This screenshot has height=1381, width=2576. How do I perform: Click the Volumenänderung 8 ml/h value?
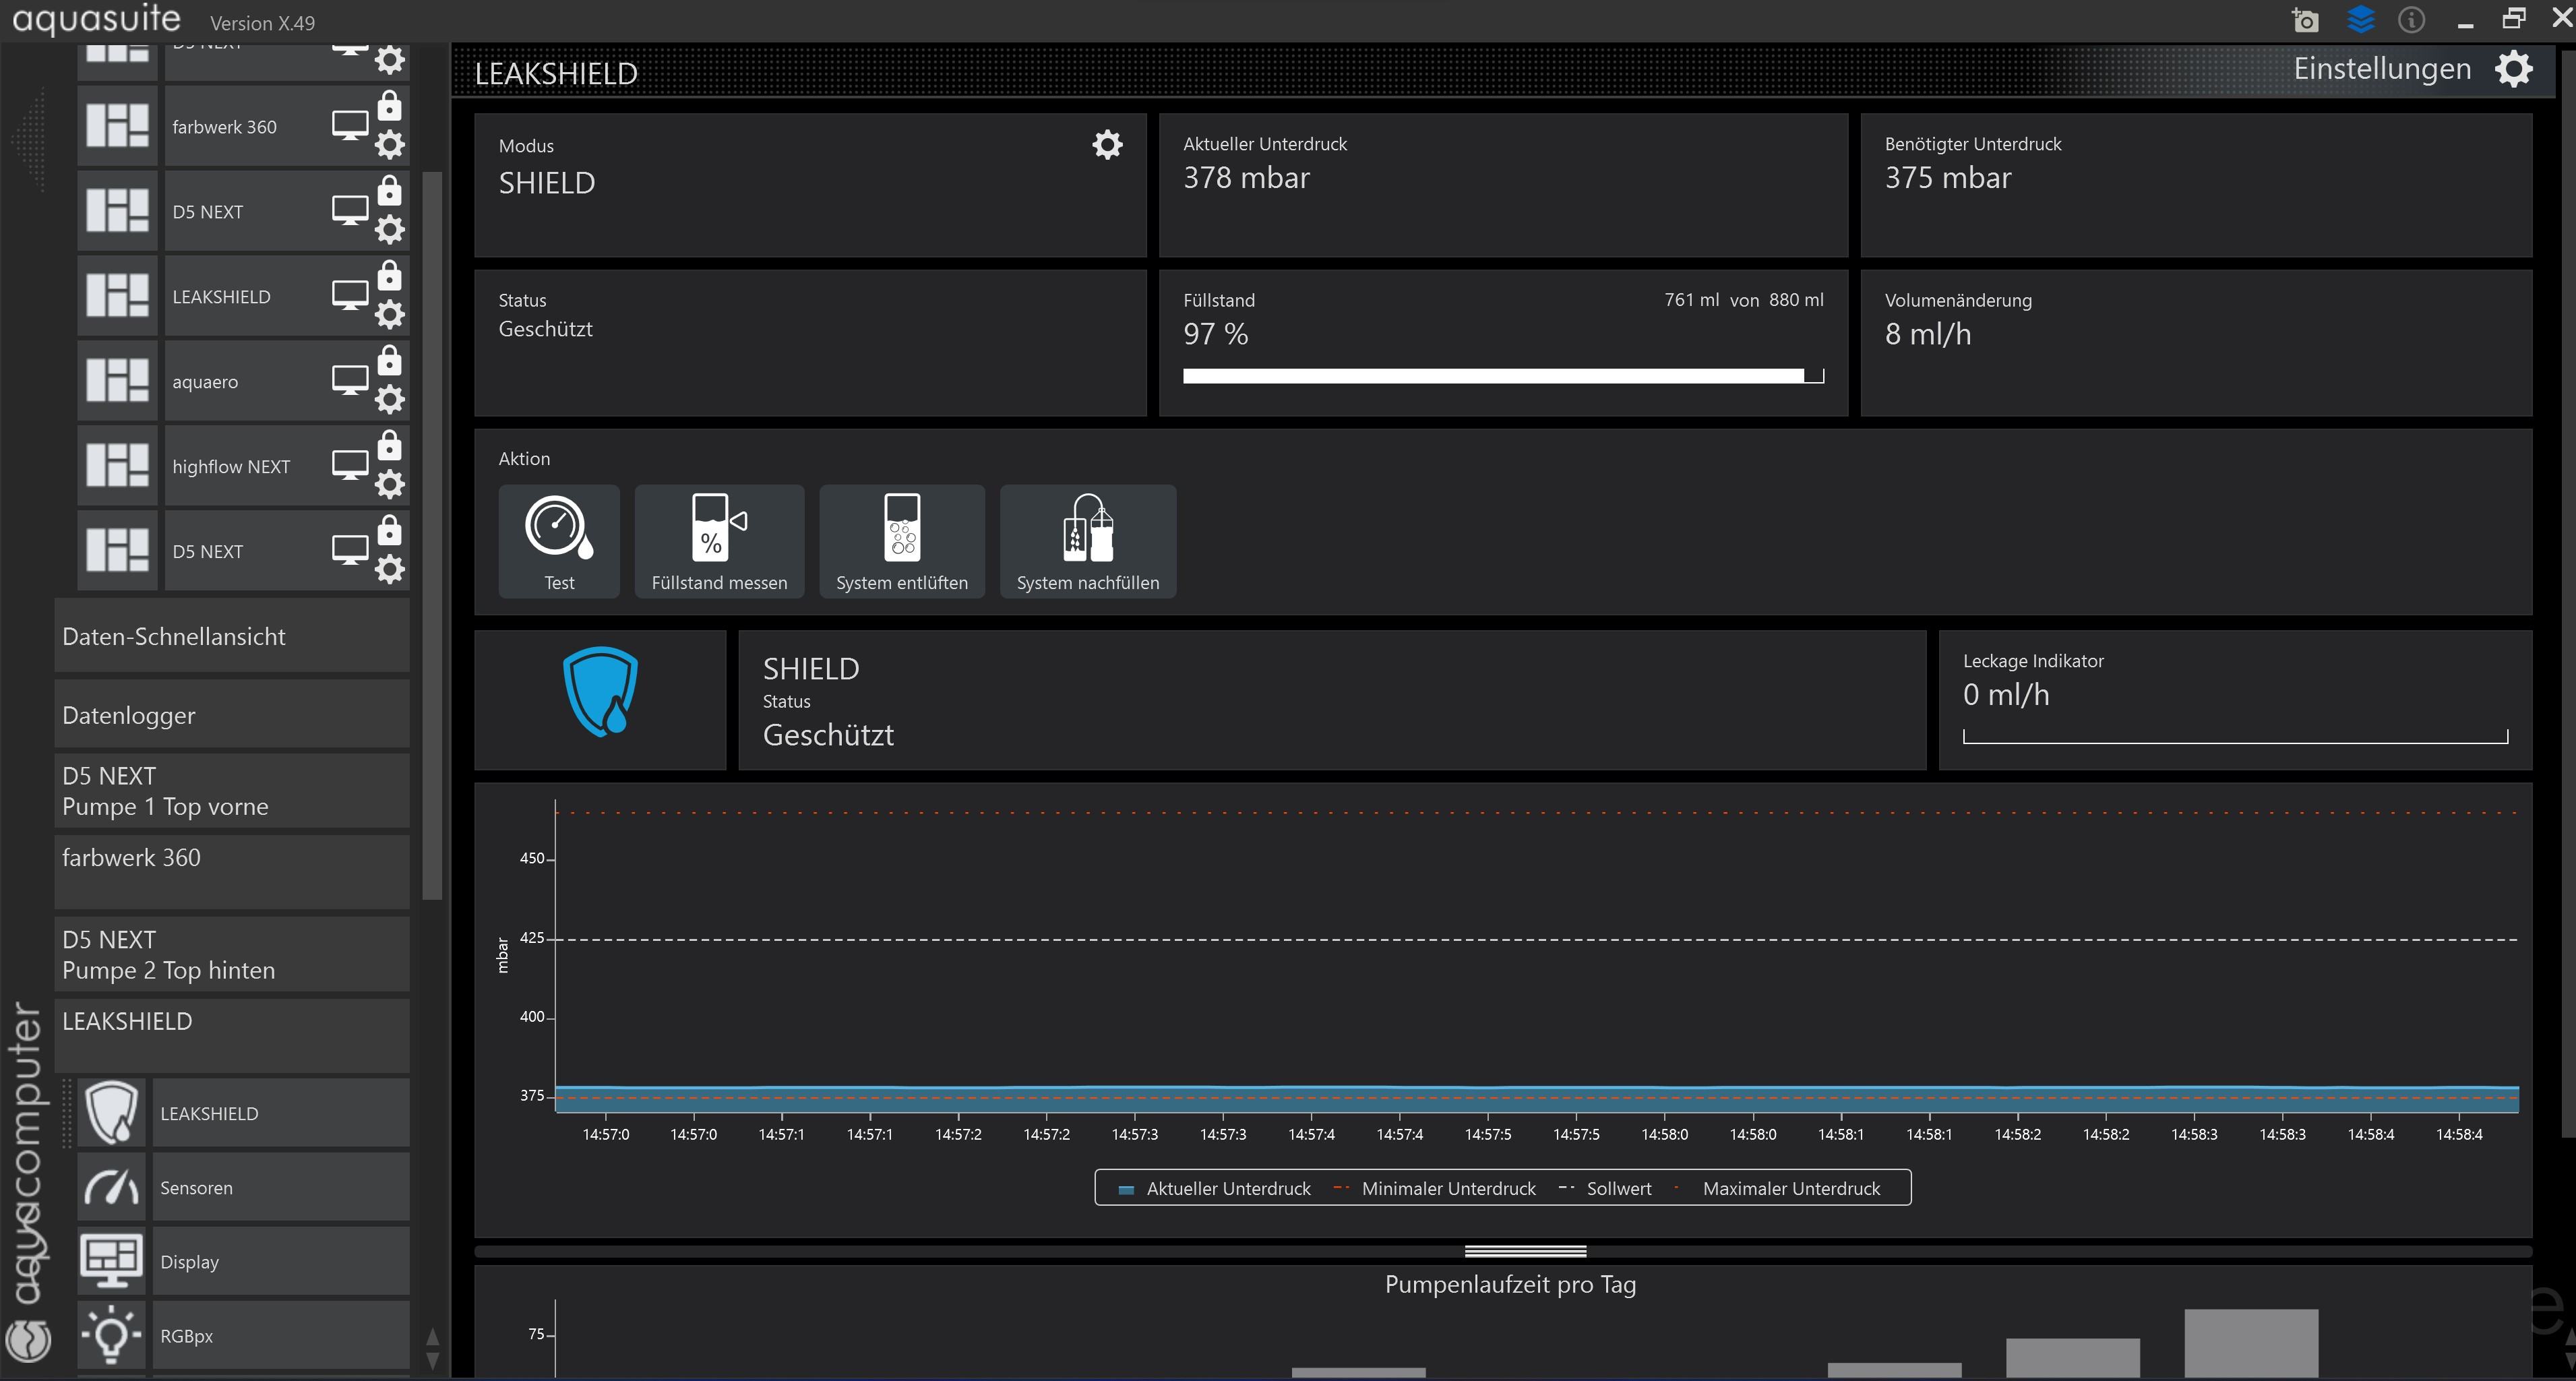[x=1928, y=334]
